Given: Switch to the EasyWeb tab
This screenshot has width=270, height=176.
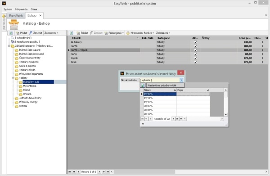Looking at the screenshot, I should pos(16,16).
